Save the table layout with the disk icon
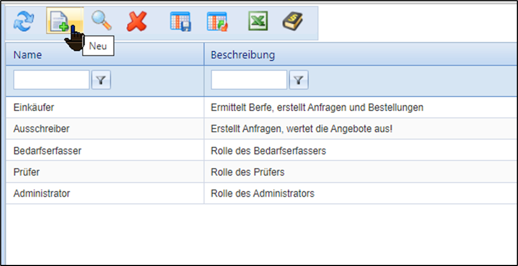Image resolution: width=518 pixels, height=266 pixels. (x=180, y=21)
